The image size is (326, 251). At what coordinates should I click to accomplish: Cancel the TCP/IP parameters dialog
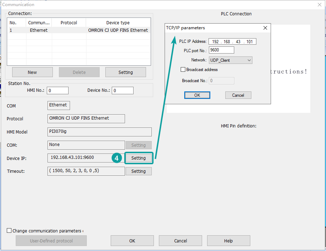(238, 95)
